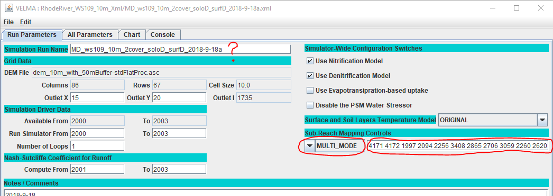Enable Disable the PSM Water Stressor checkbox
The height and width of the screenshot is (196, 553).
pyautogui.click(x=310, y=105)
